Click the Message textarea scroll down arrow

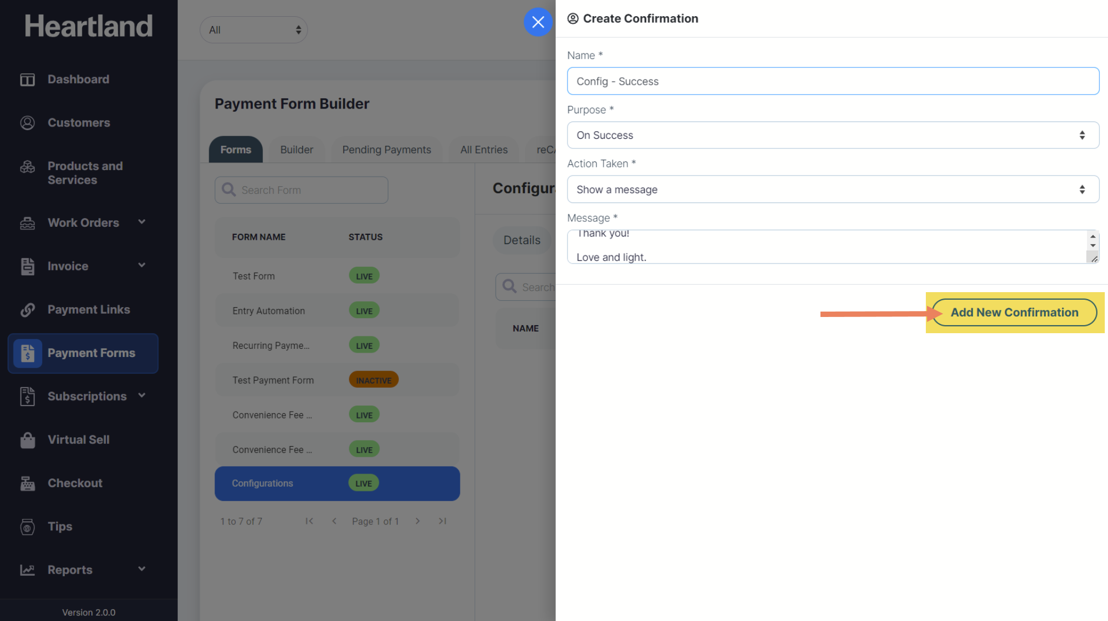pyautogui.click(x=1093, y=246)
